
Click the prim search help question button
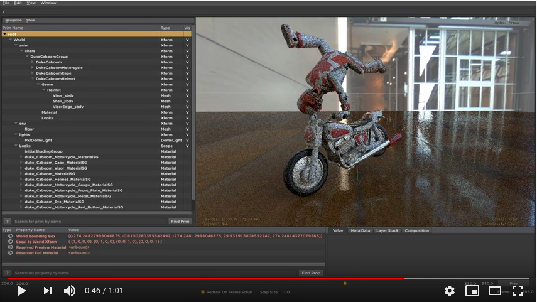tap(7, 221)
